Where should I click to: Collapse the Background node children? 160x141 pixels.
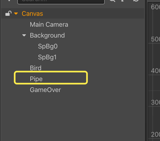coord(24,35)
